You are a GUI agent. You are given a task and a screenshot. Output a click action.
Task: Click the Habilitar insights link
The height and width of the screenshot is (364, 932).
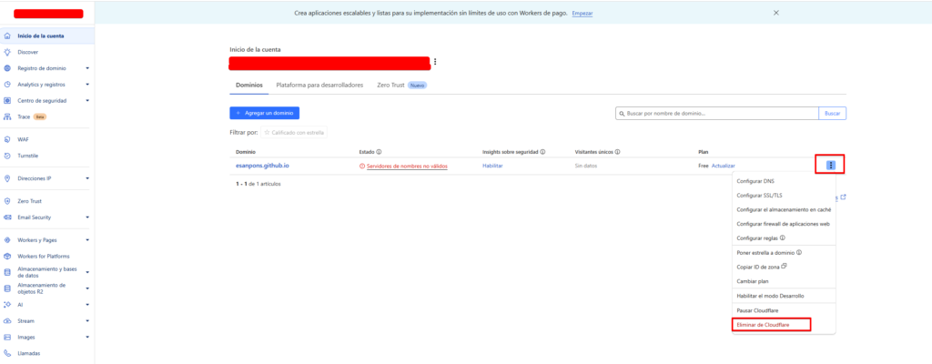[492, 166]
